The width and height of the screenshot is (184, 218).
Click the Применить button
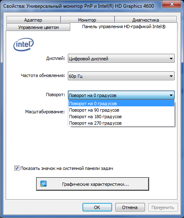click(163, 207)
